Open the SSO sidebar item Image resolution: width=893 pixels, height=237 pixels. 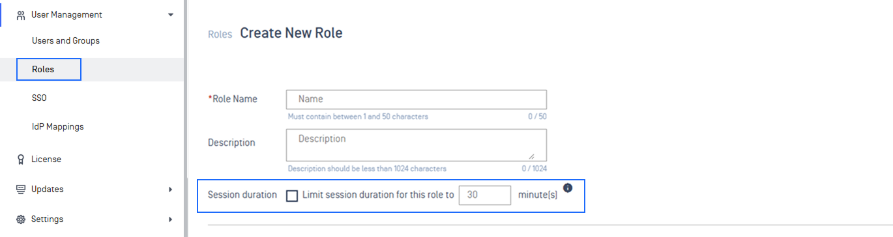39,98
